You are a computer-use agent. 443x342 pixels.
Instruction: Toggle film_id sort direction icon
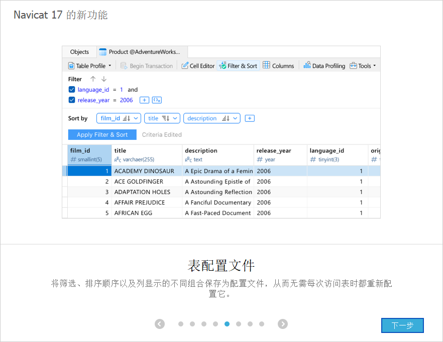click(127, 118)
